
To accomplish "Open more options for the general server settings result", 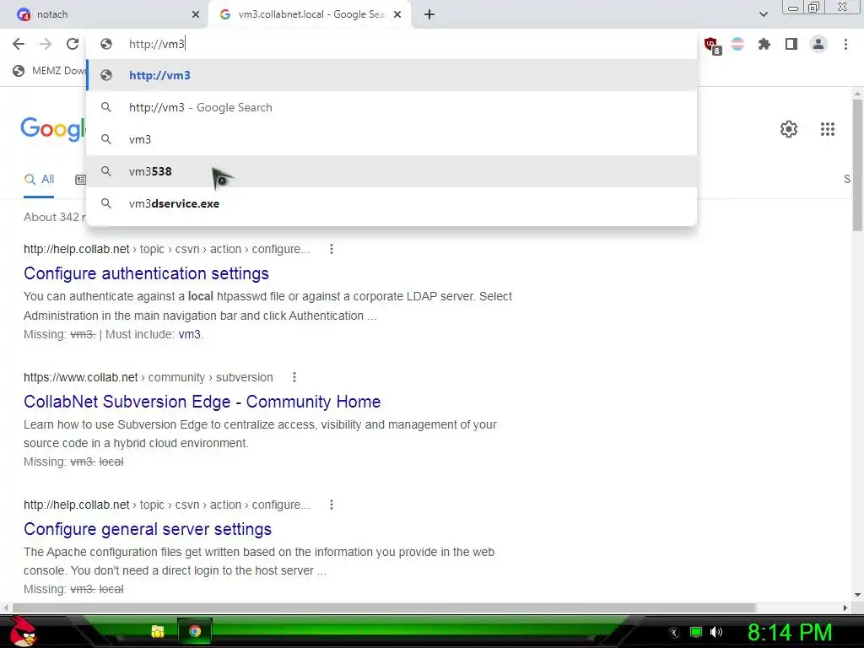I will [x=331, y=505].
